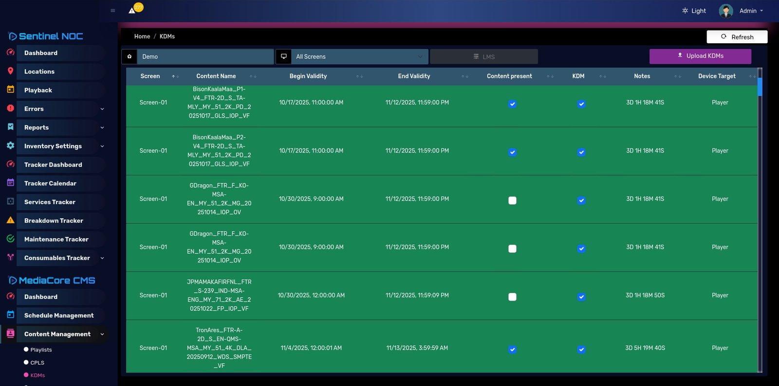Toggle the hamburger sidebar menu icon
This screenshot has height=386, width=779.
113,11
